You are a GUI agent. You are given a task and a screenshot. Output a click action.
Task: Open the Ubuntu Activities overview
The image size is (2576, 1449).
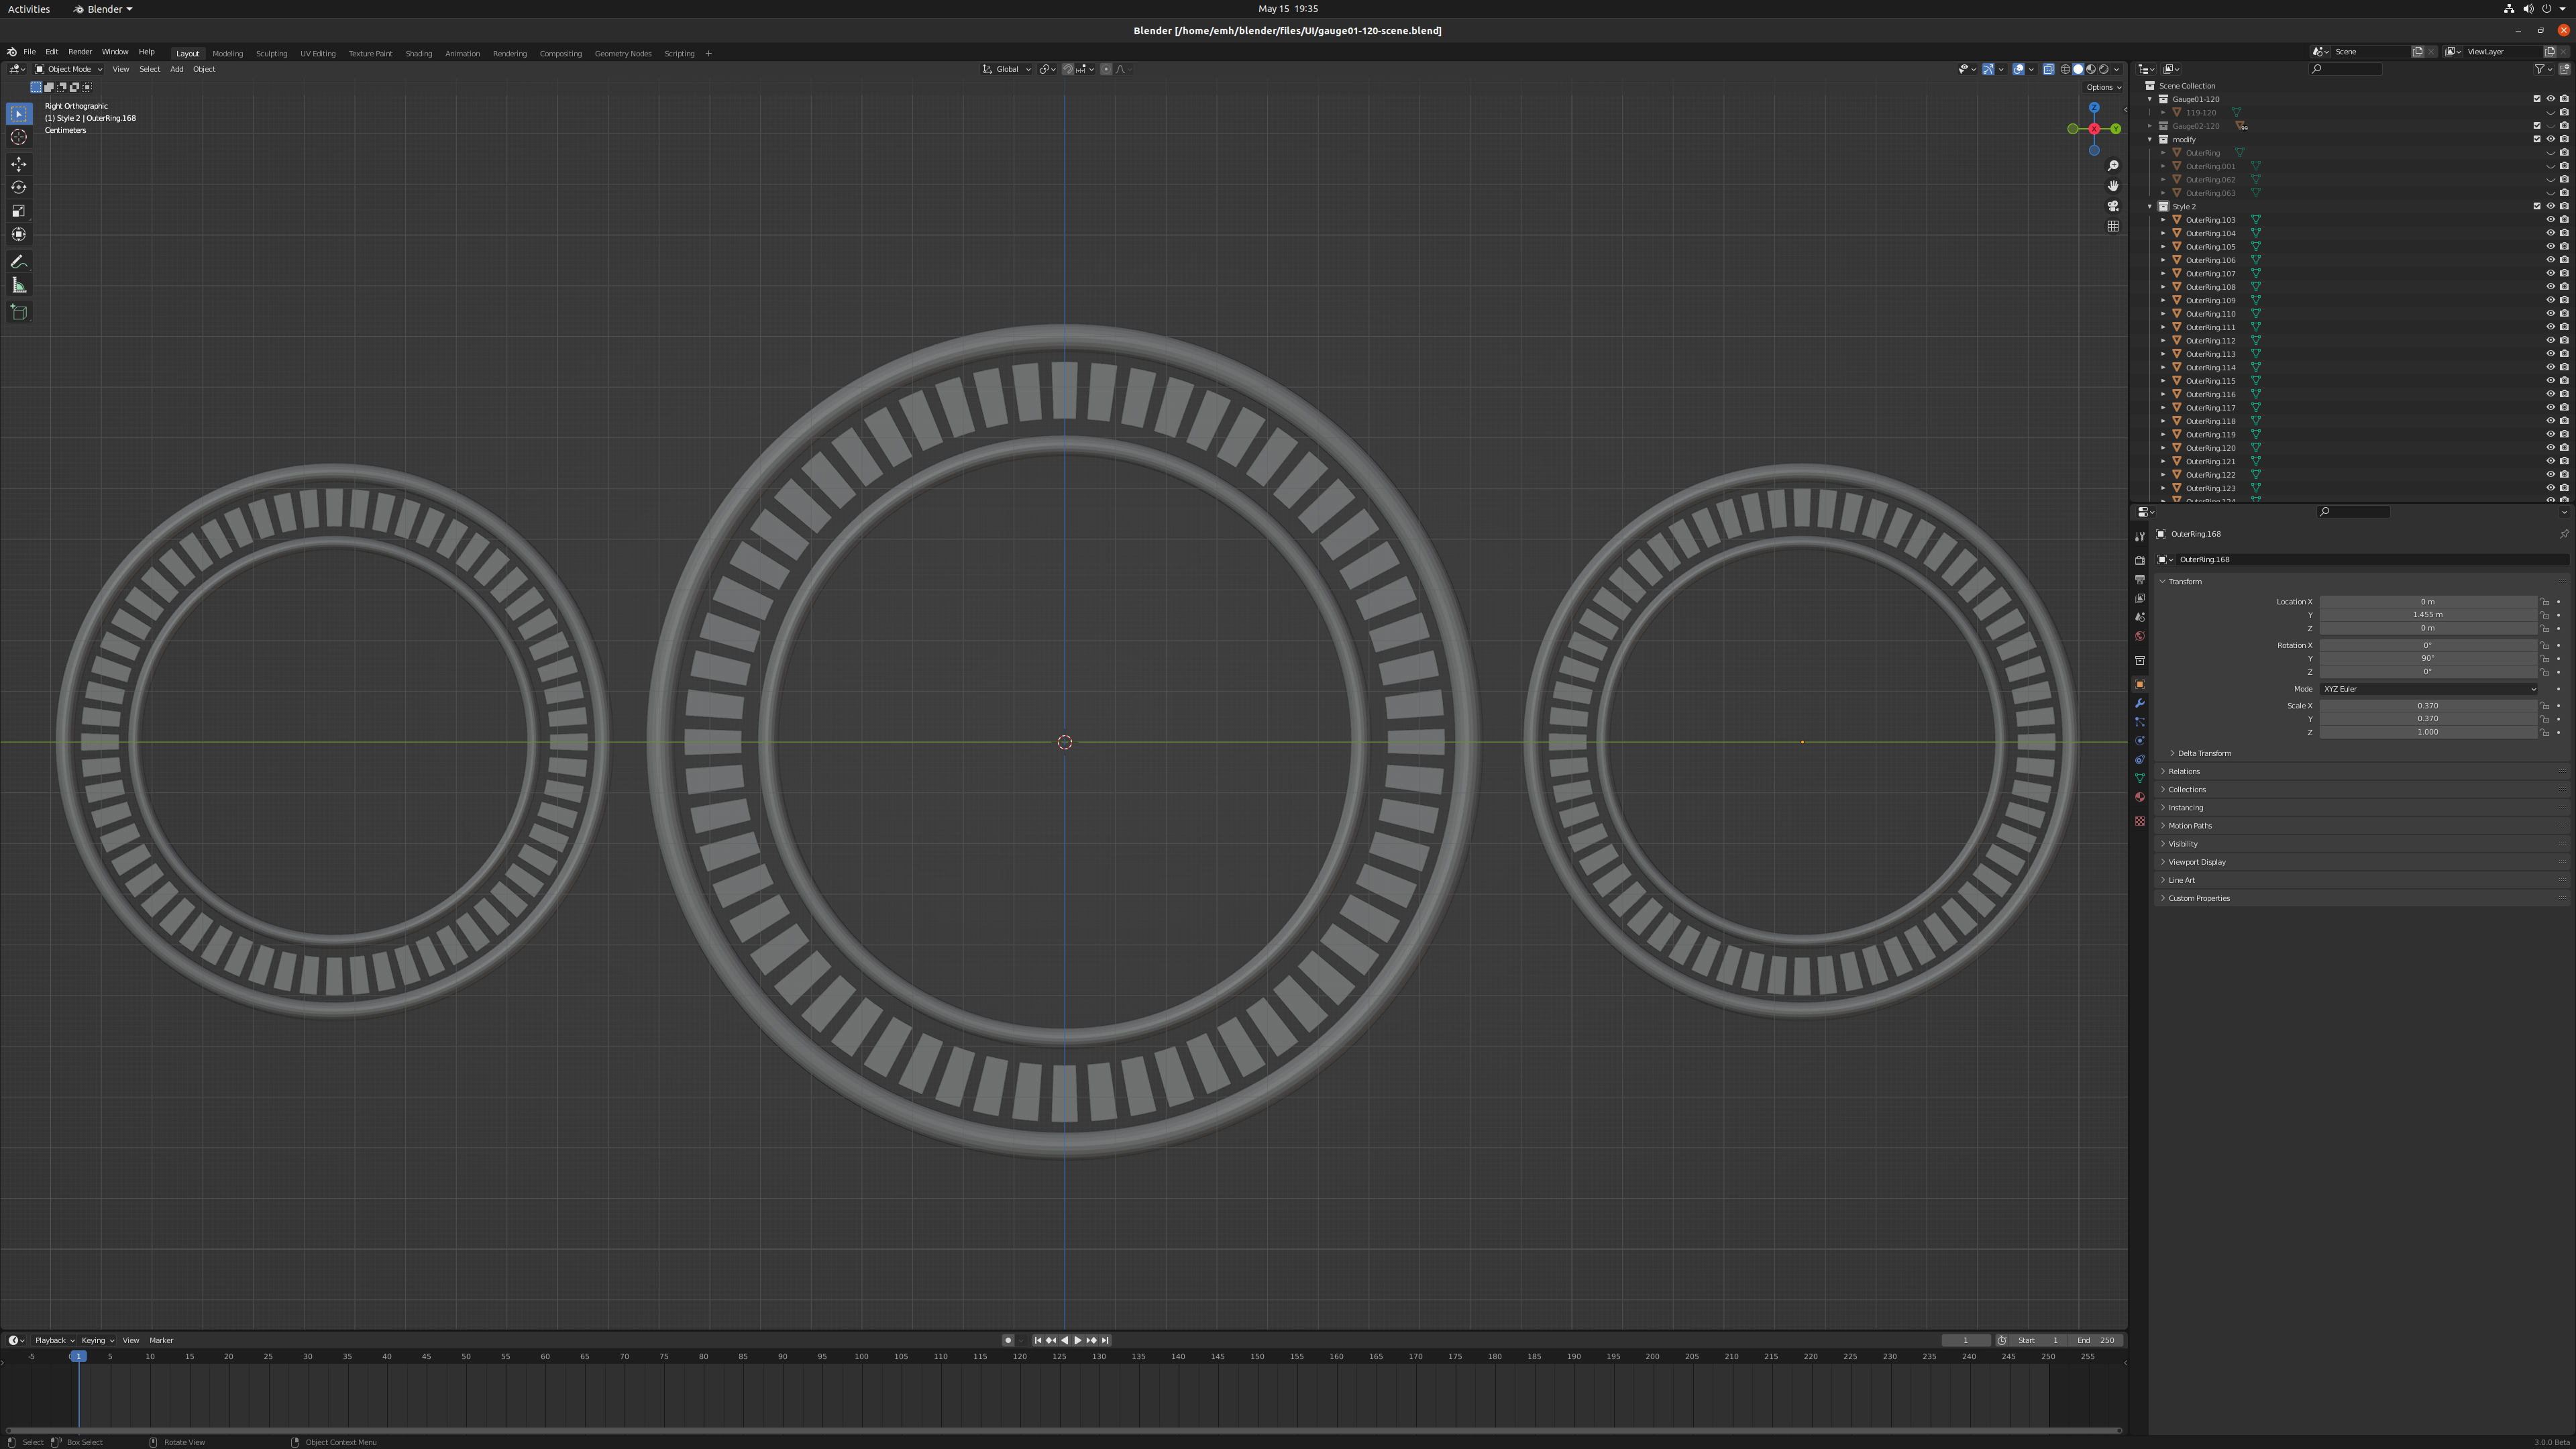tap(29, 9)
